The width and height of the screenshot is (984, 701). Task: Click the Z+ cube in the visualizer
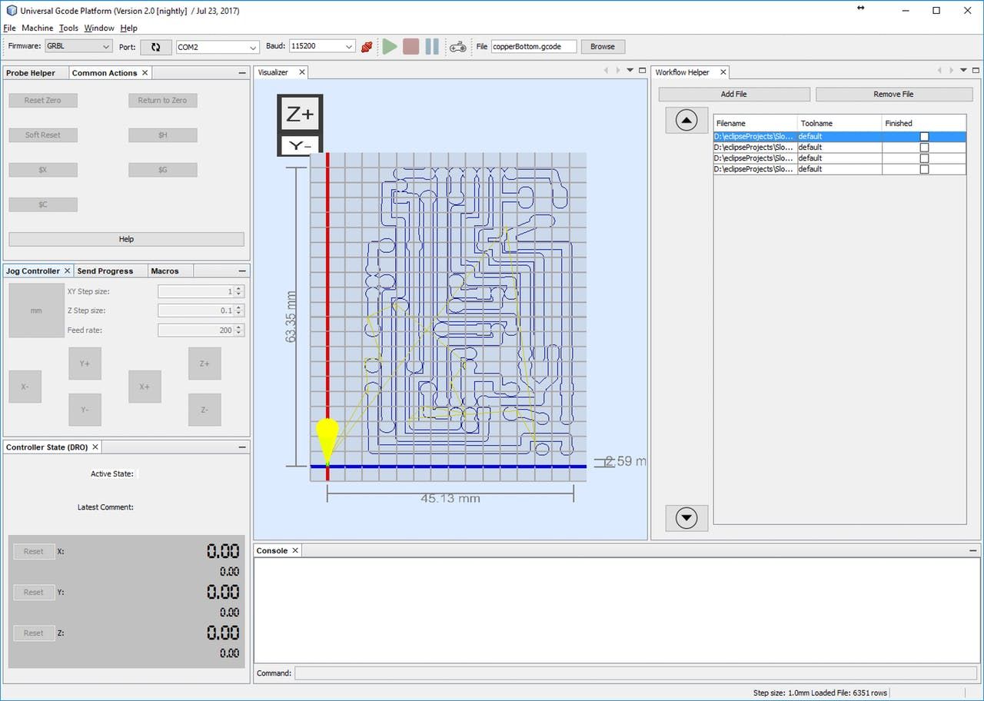300,115
